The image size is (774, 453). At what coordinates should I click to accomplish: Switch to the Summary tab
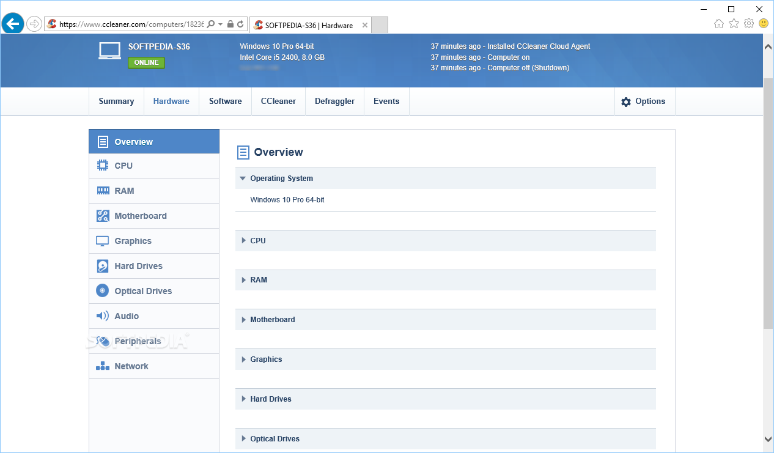click(x=116, y=101)
